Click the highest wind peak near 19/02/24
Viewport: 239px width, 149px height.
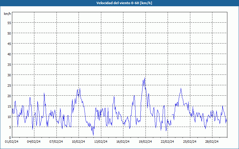[x=145, y=78]
